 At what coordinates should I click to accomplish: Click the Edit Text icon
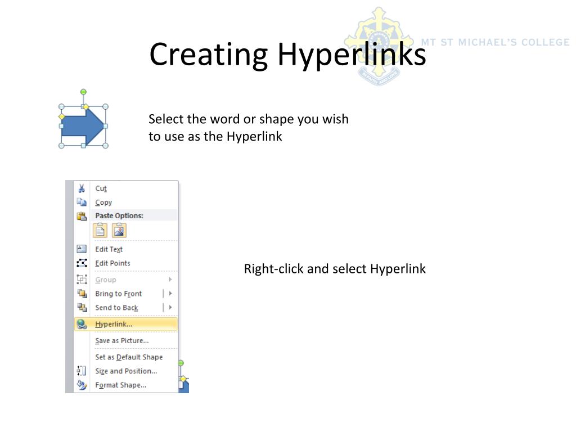click(82, 249)
